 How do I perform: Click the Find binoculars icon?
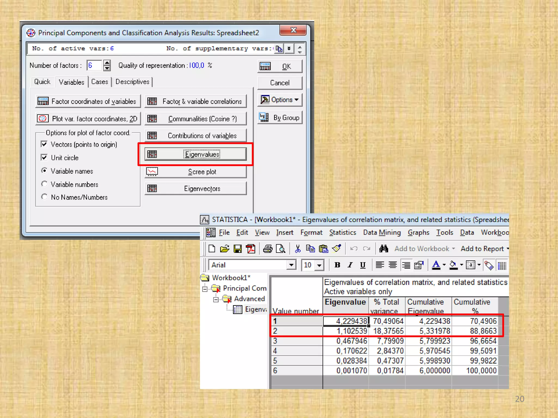tap(384, 249)
